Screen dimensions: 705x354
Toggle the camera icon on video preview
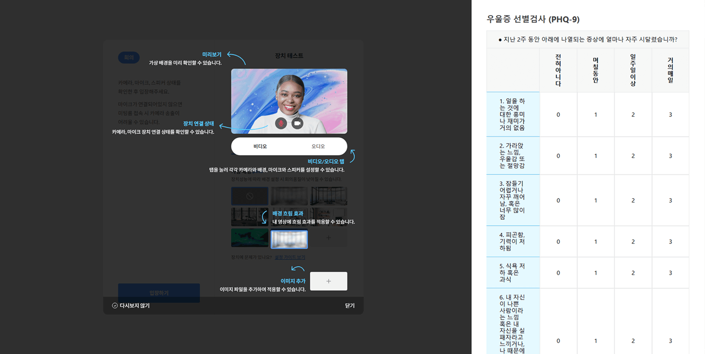click(297, 123)
